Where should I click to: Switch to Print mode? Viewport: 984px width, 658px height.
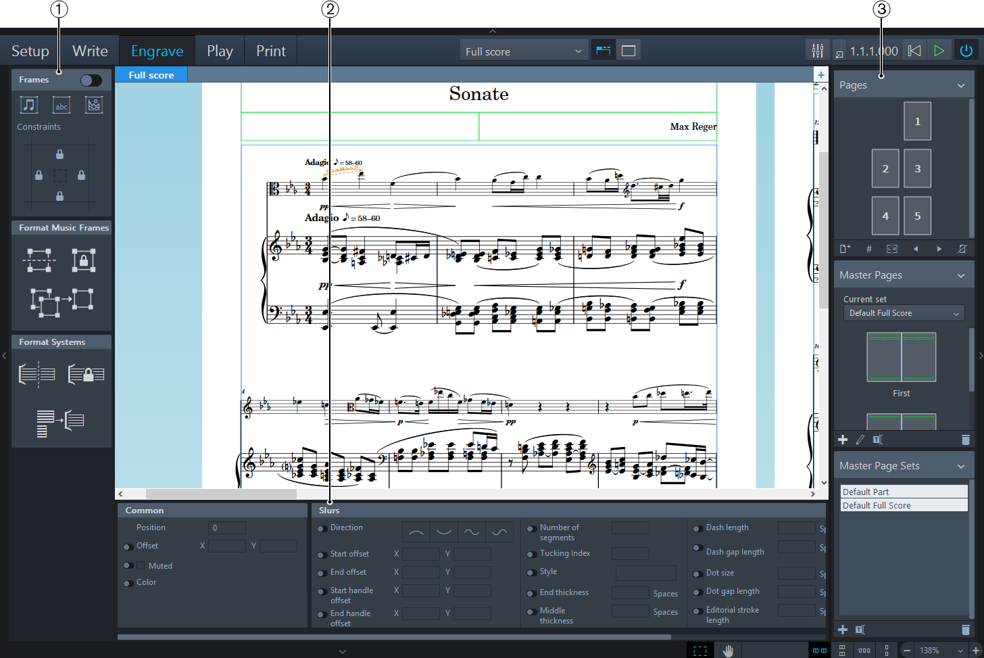click(x=271, y=51)
